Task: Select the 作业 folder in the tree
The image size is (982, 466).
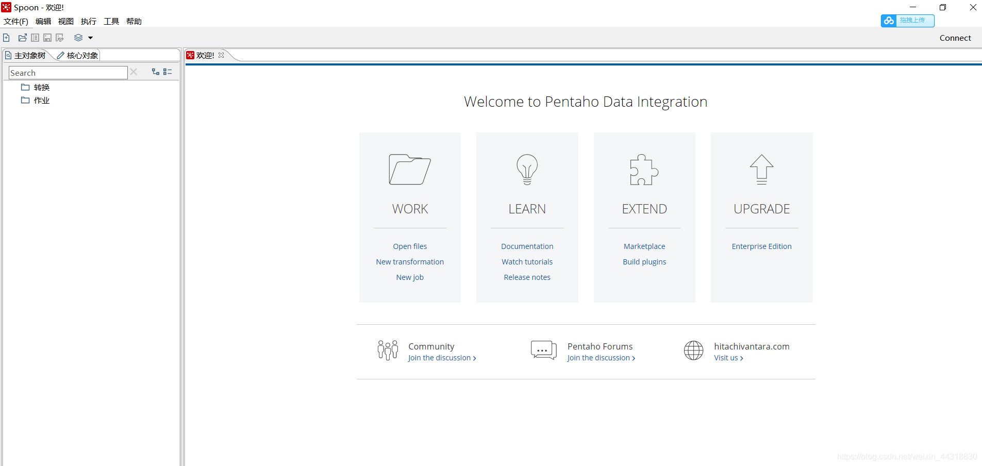Action: pos(35,100)
